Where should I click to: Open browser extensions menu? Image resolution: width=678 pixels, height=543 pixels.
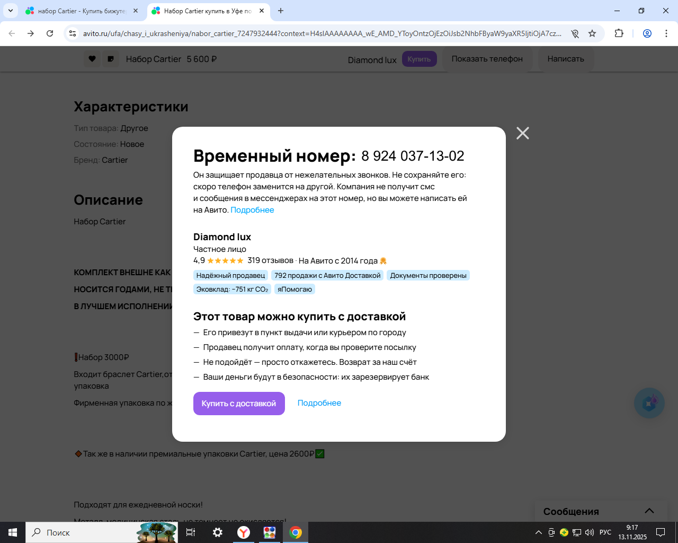[x=619, y=33]
